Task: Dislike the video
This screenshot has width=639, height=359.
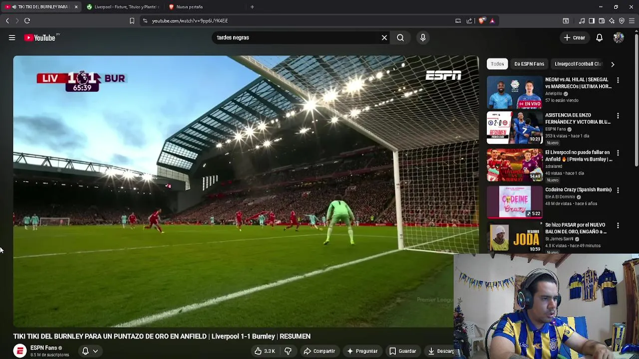Action: (288, 351)
